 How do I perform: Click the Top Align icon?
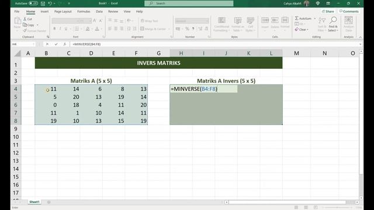tap(110, 21)
